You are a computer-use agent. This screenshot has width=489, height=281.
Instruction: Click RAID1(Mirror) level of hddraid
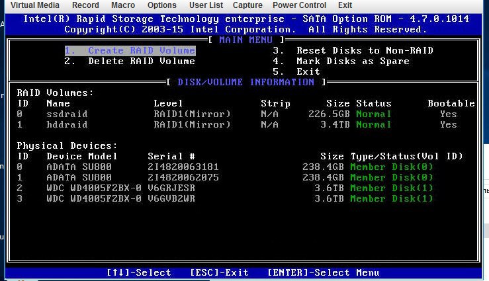(x=192, y=124)
